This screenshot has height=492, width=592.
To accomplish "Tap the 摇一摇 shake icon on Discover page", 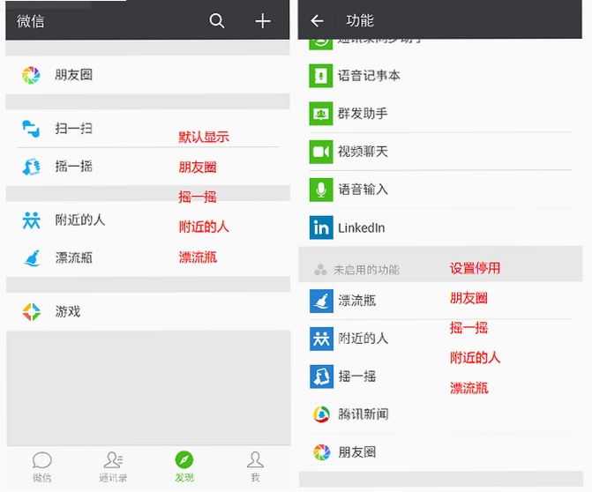I will [x=31, y=167].
